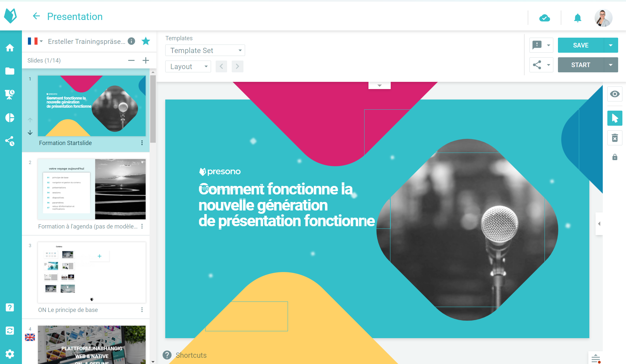
Task: Click the Shortcuts link
Action: 191,355
